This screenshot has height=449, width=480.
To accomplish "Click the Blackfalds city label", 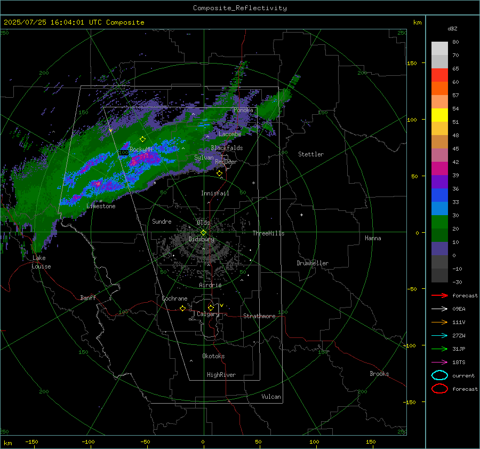I will point(227,148).
